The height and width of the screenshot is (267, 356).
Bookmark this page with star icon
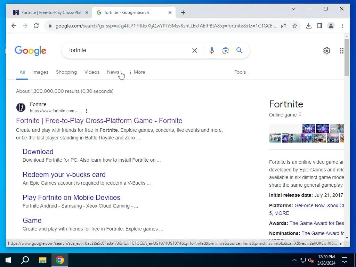pyautogui.click(x=295, y=26)
